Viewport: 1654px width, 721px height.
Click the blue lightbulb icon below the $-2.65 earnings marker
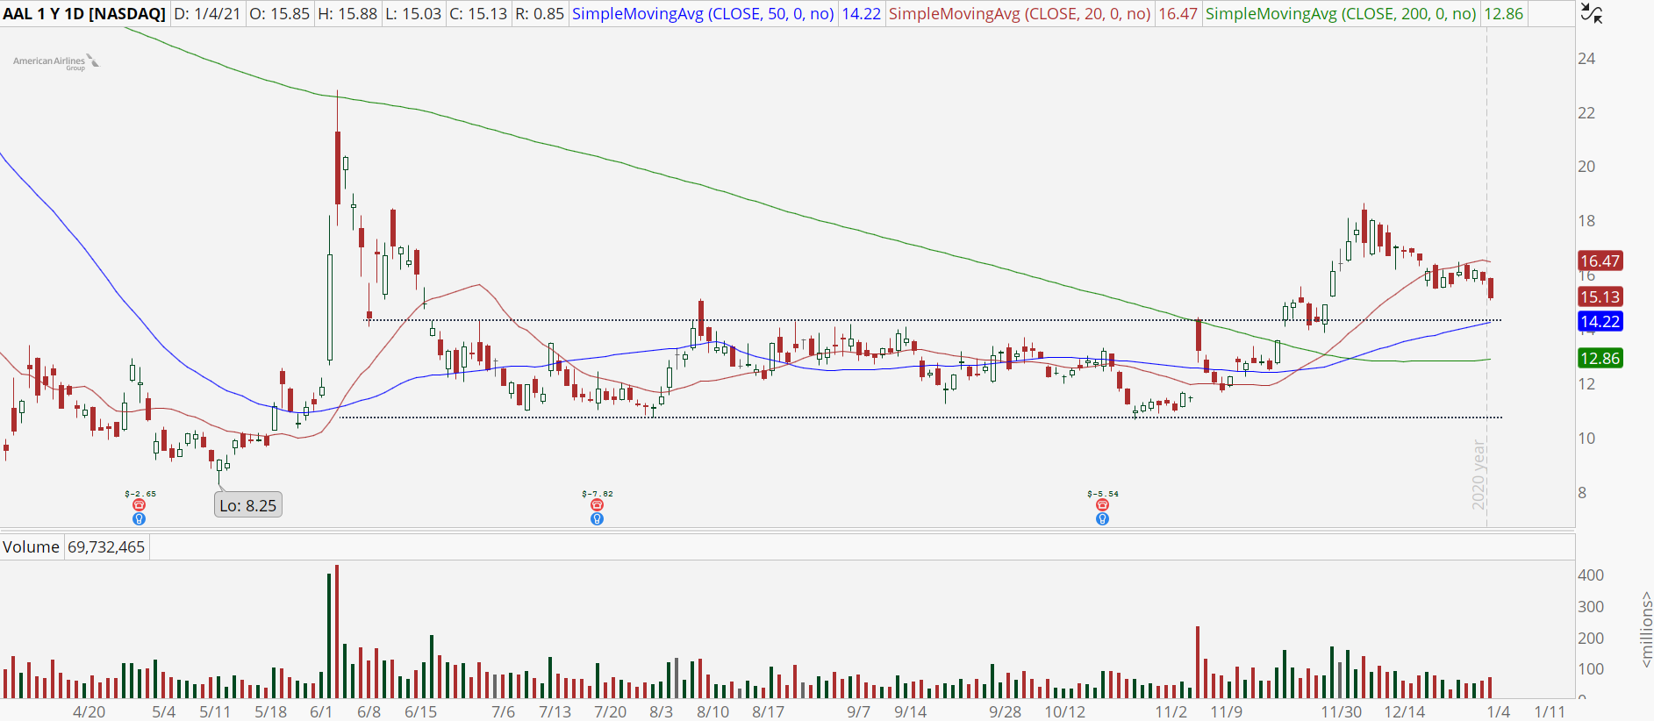139,519
